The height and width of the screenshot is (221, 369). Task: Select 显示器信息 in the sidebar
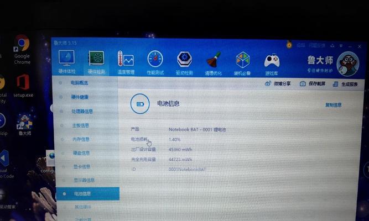(x=84, y=180)
